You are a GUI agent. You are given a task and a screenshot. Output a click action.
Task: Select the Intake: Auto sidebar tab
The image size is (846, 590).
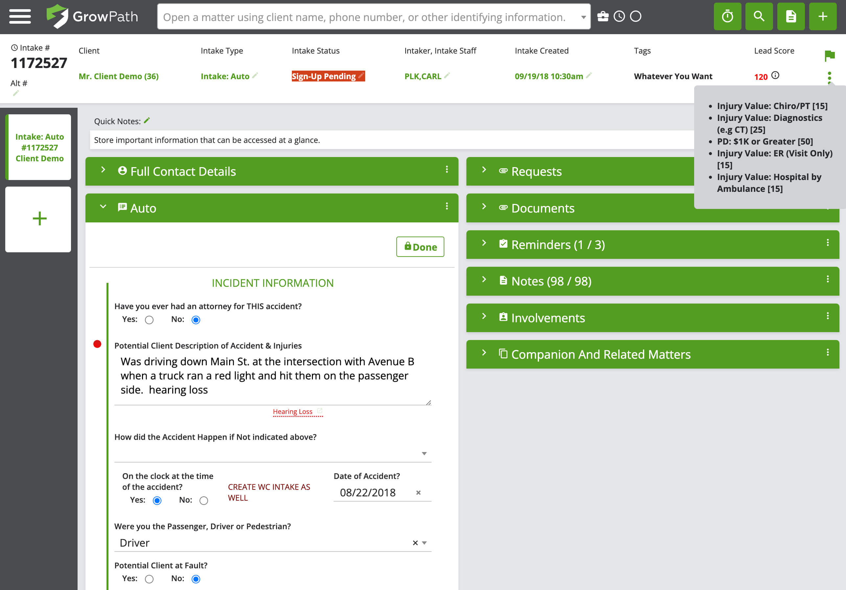pyautogui.click(x=38, y=147)
